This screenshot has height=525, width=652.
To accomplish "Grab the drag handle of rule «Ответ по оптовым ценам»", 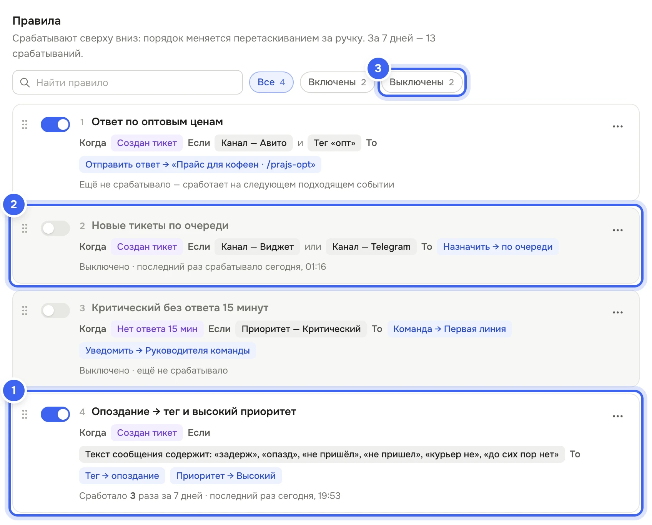I will pos(25,125).
